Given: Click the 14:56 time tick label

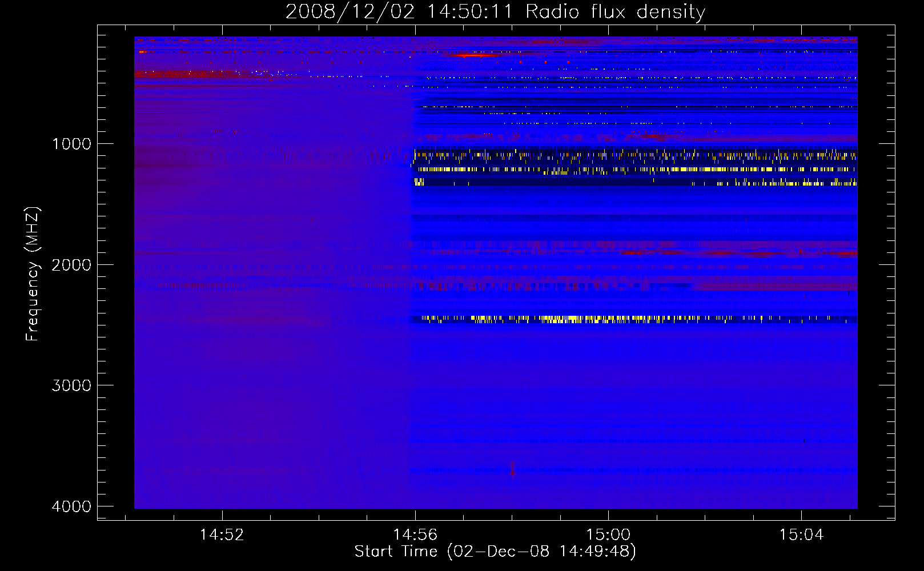Looking at the screenshot, I should coord(415,535).
